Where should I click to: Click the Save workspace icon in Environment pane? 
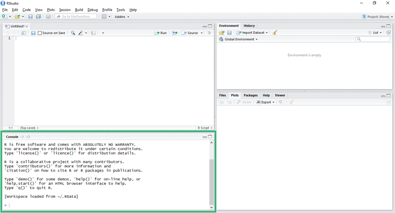[x=230, y=33]
